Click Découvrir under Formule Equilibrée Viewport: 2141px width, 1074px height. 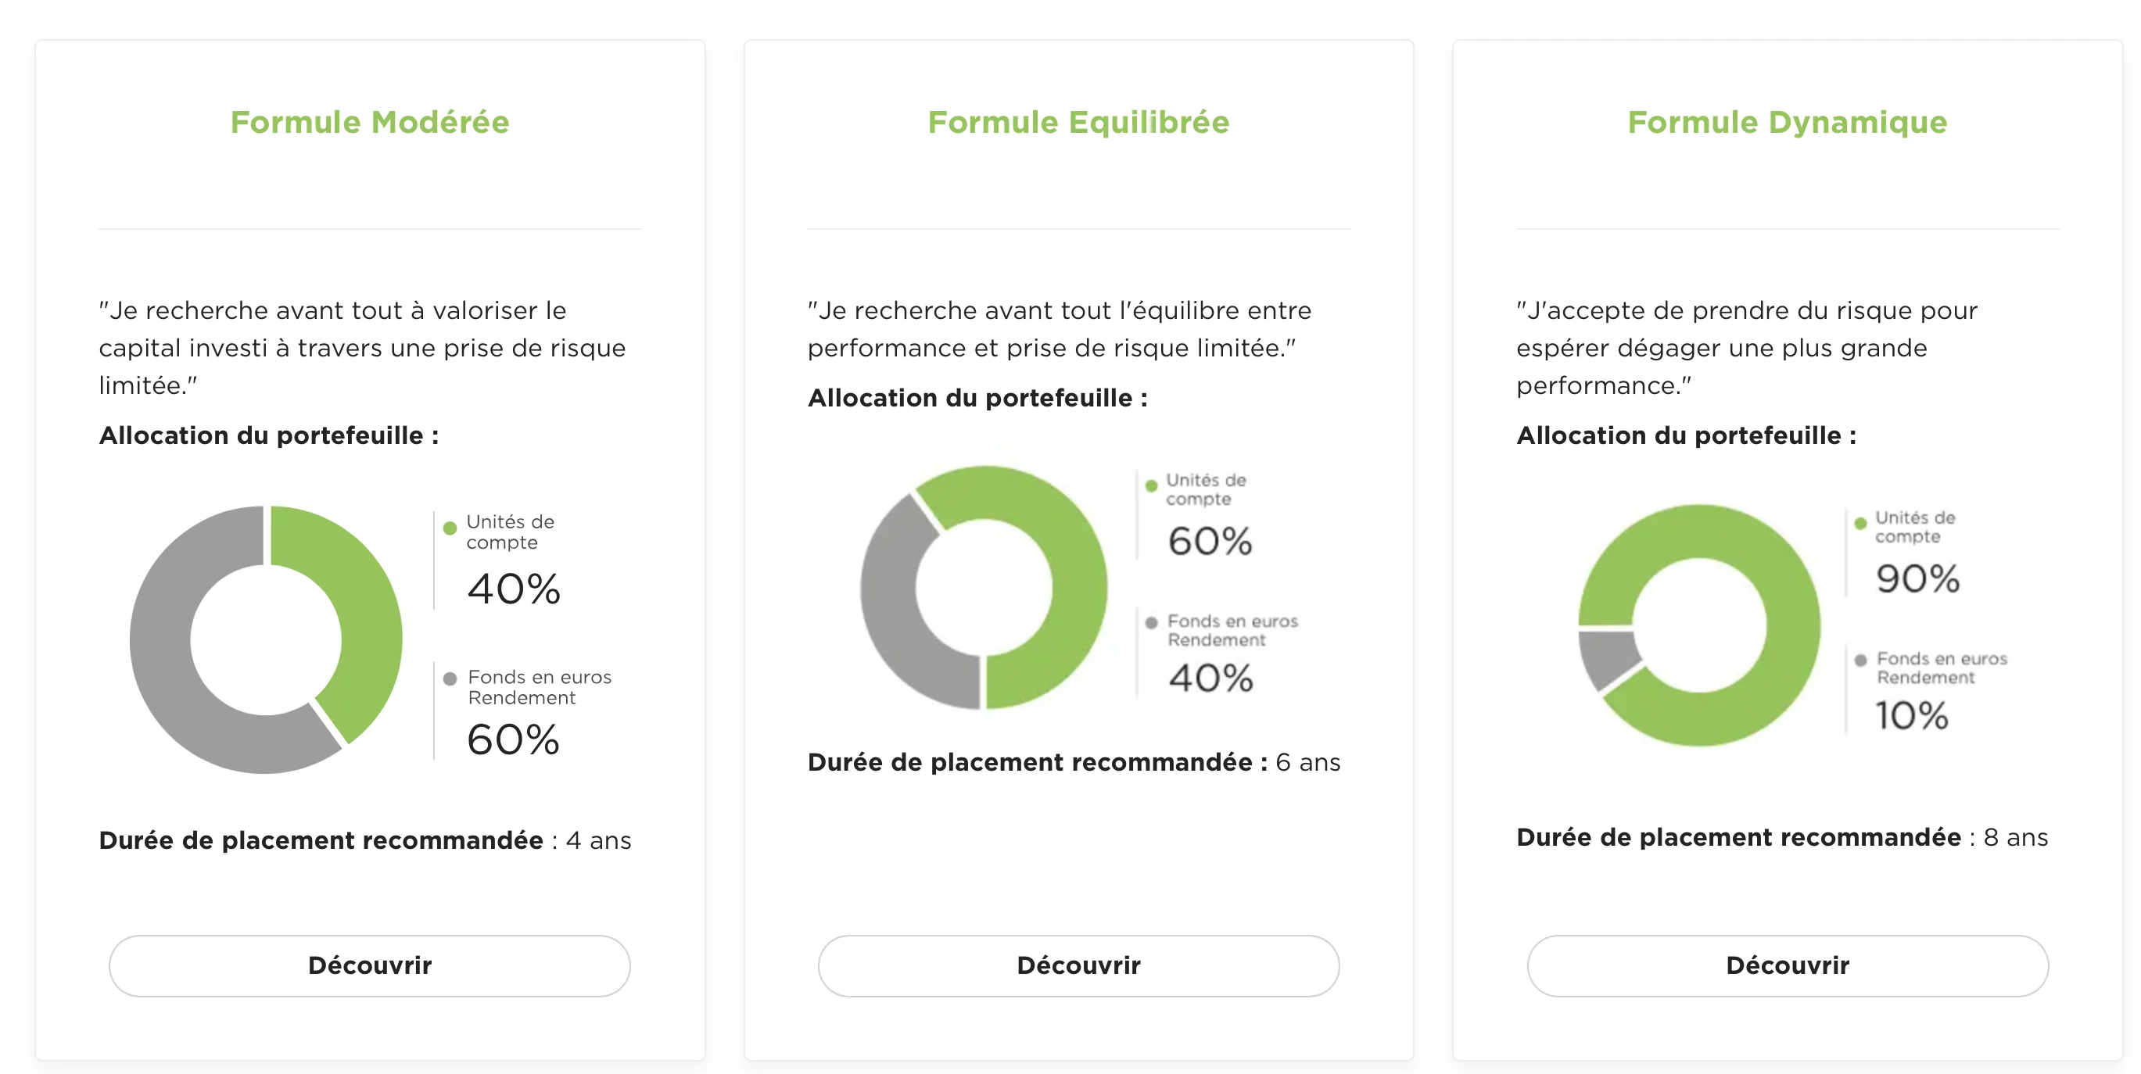tap(1078, 965)
